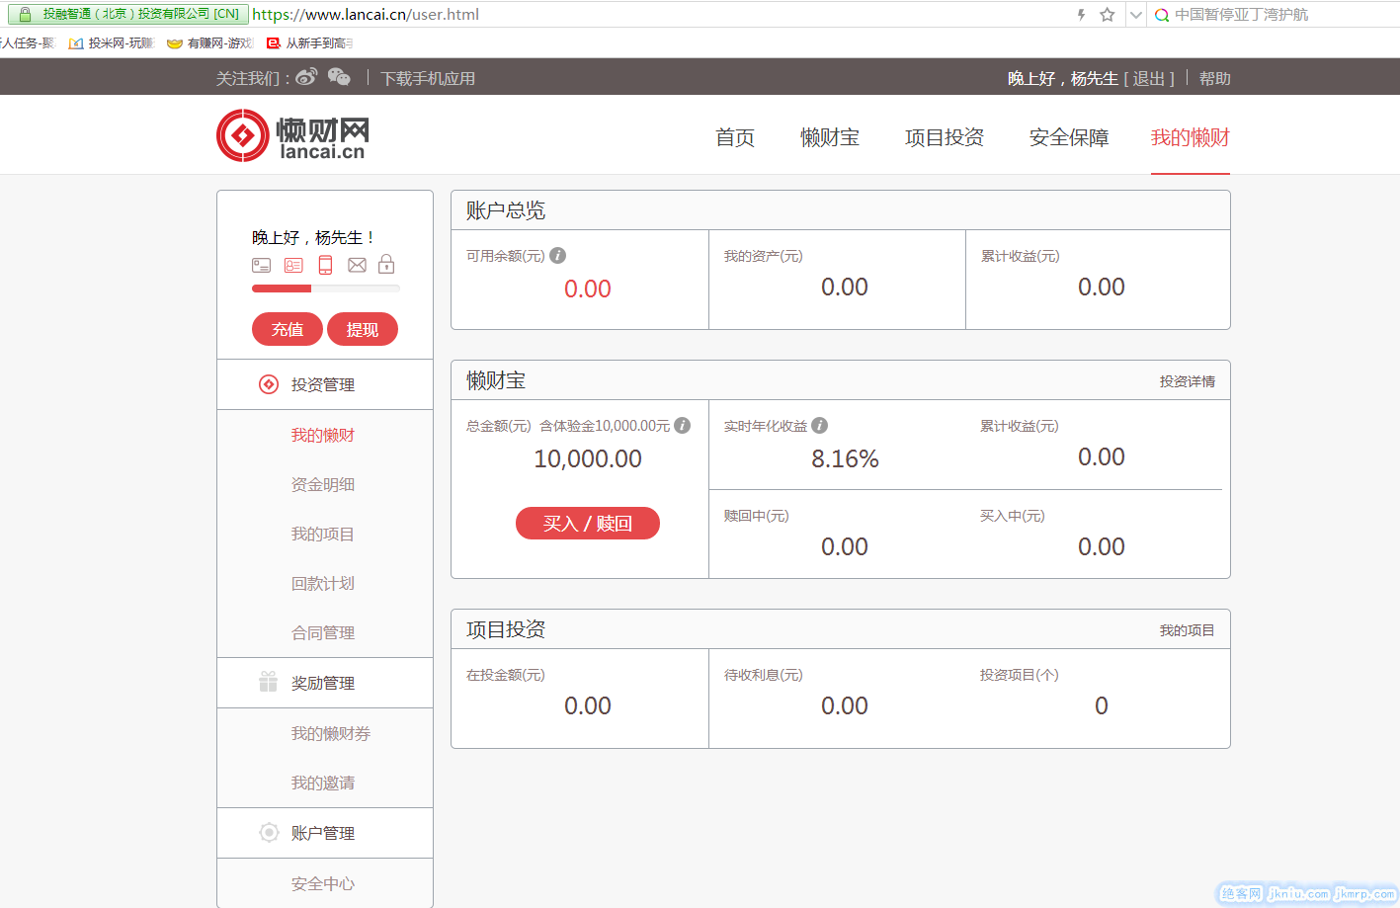Click the 买入 / 赎回 button

tap(588, 524)
